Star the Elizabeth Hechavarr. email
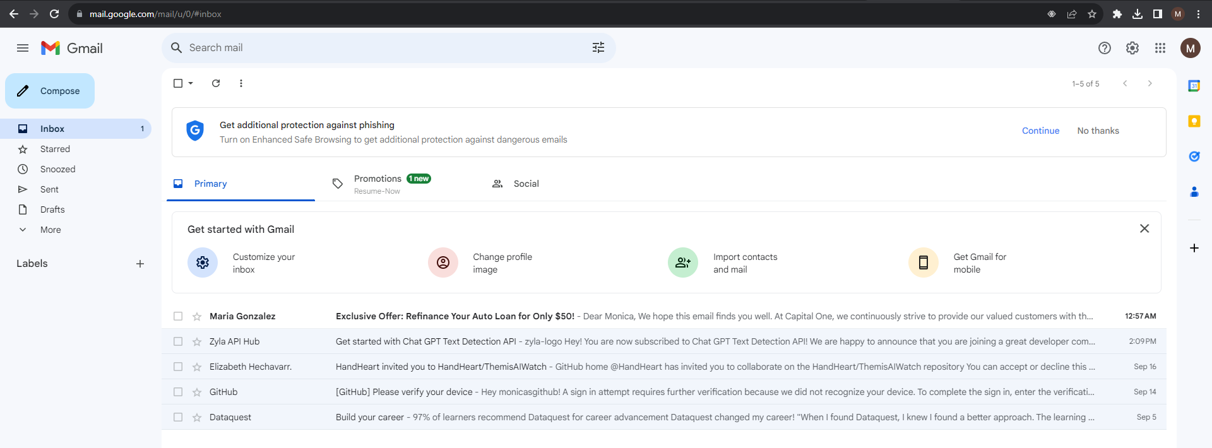The height and width of the screenshot is (448, 1212). coord(197,367)
